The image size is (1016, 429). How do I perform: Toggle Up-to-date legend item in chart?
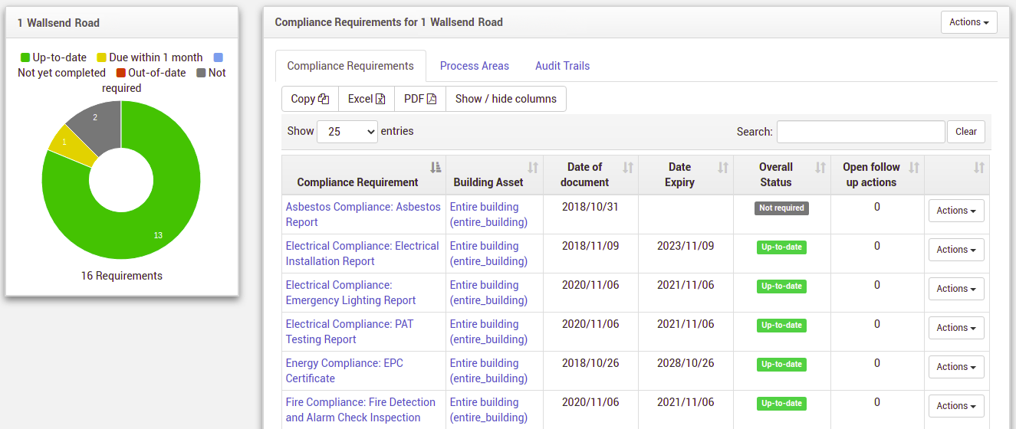tap(52, 57)
